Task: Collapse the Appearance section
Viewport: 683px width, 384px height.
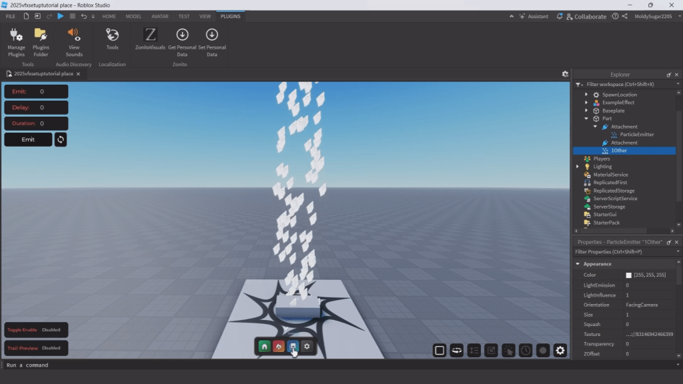Action: pyautogui.click(x=578, y=264)
